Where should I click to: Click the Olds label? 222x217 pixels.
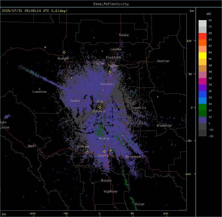tap(100, 102)
